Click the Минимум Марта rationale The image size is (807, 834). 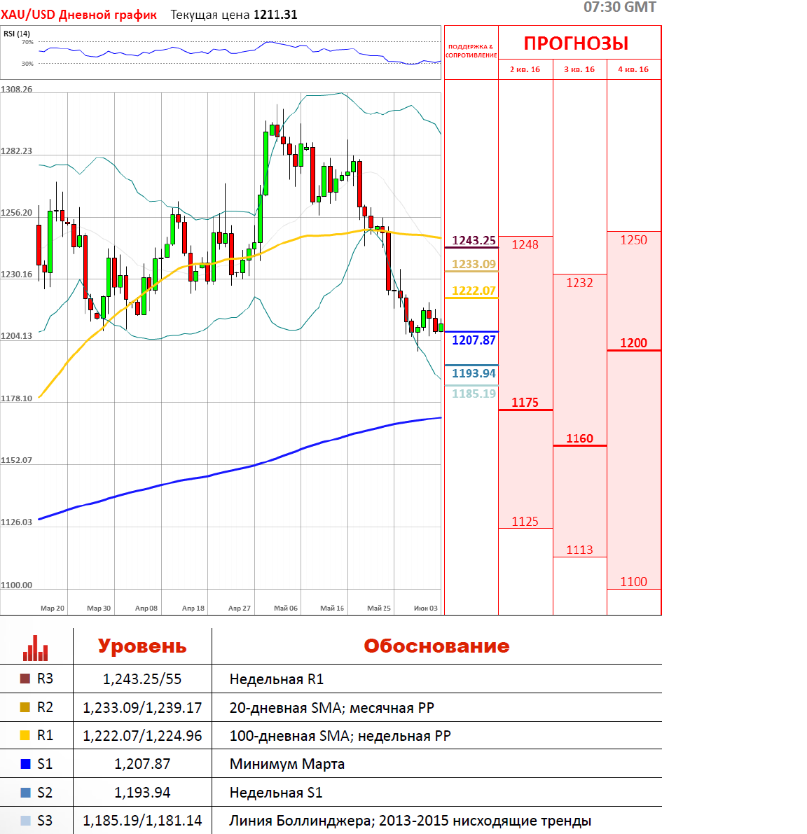pyautogui.click(x=287, y=764)
